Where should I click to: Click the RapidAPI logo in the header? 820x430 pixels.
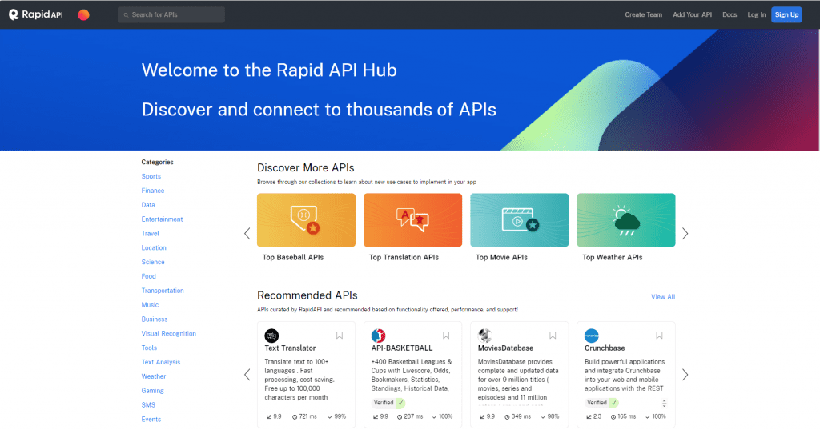[35, 14]
